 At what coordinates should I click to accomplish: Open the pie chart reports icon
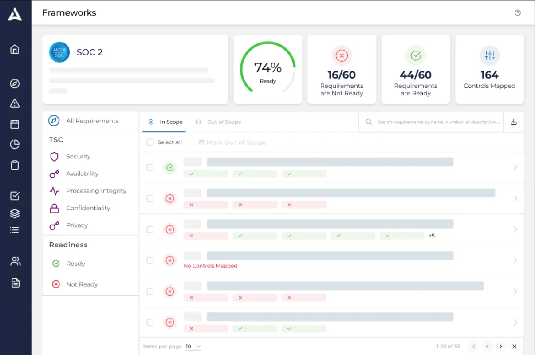click(15, 144)
